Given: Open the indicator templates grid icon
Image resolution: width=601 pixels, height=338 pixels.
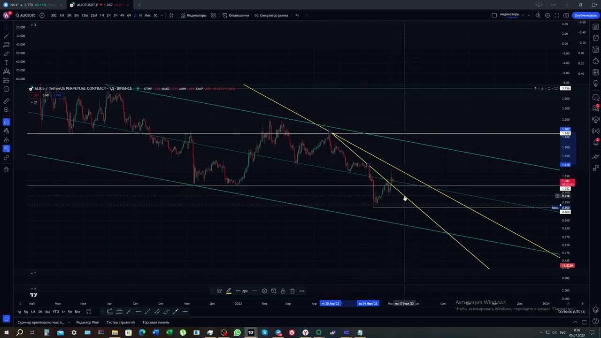Looking at the screenshot, I should tap(213, 15).
